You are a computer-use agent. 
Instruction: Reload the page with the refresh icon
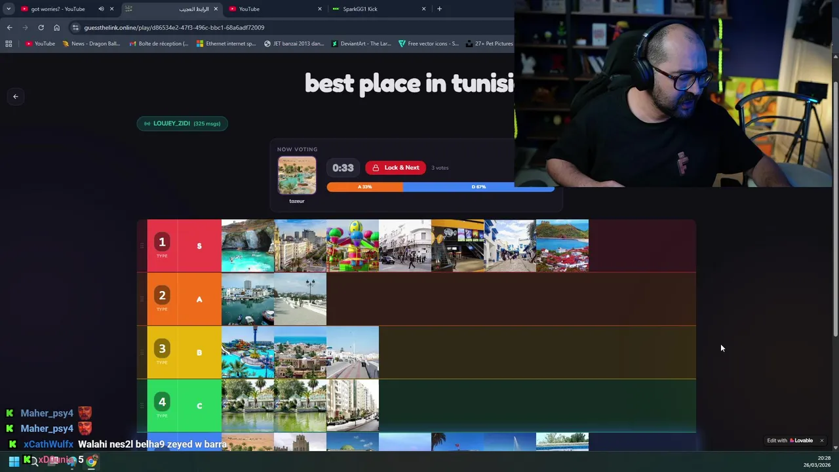pyautogui.click(x=41, y=28)
